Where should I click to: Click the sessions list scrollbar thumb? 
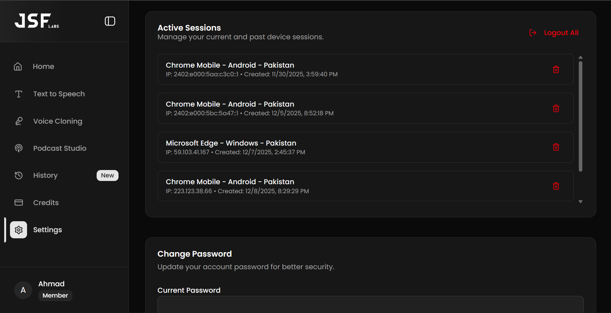click(x=580, y=116)
